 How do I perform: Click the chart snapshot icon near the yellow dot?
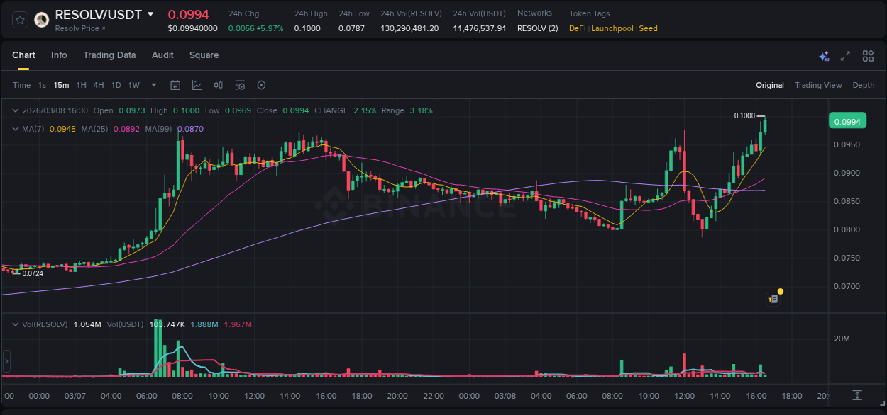[x=773, y=298]
